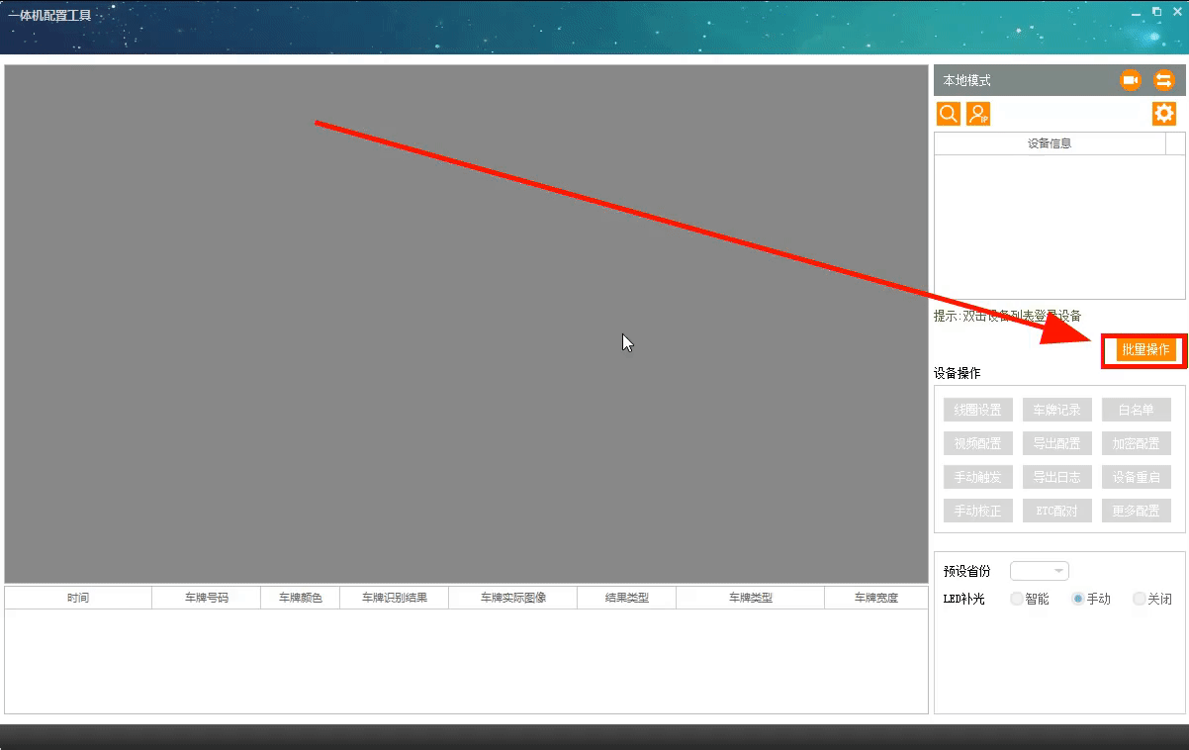Click the 视频配置 button

click(x=977, y=443)
